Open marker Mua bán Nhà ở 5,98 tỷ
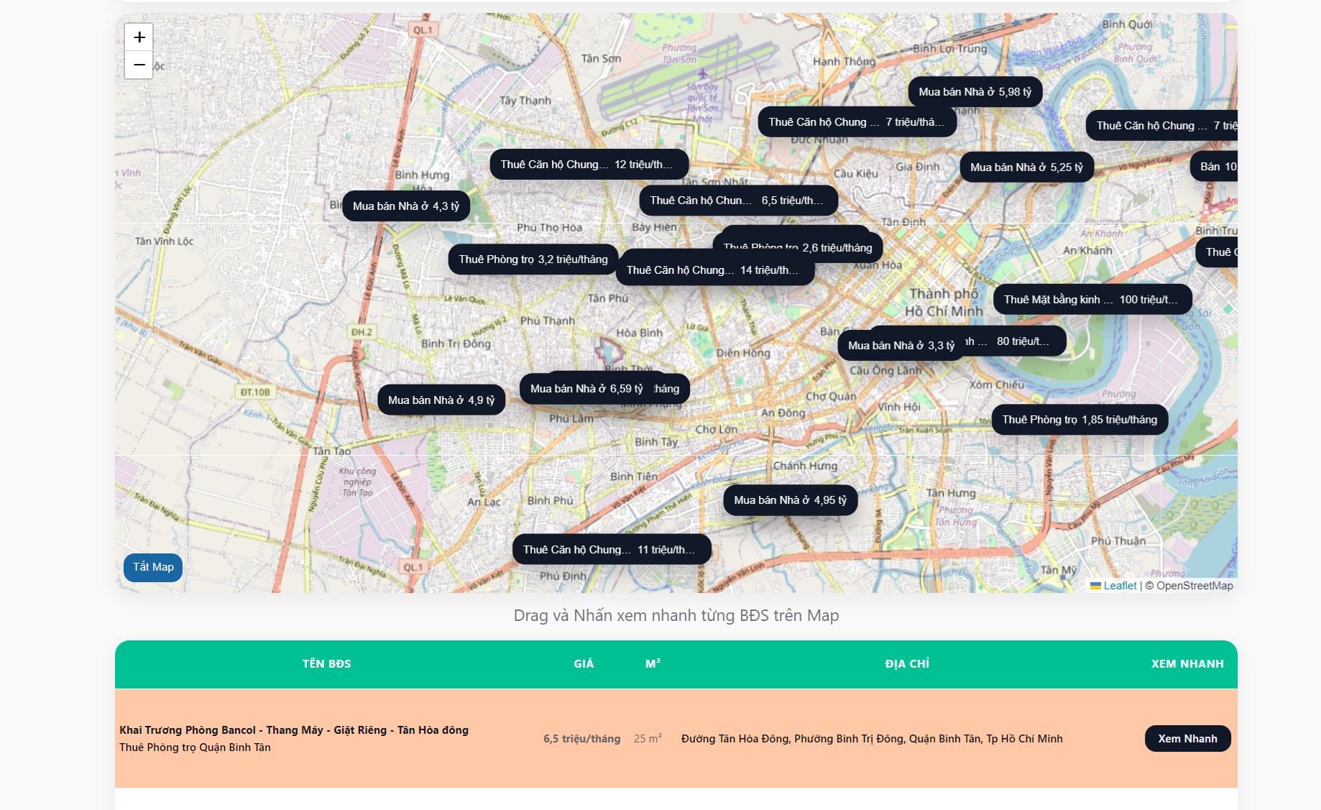 click(x=975, y=92)
